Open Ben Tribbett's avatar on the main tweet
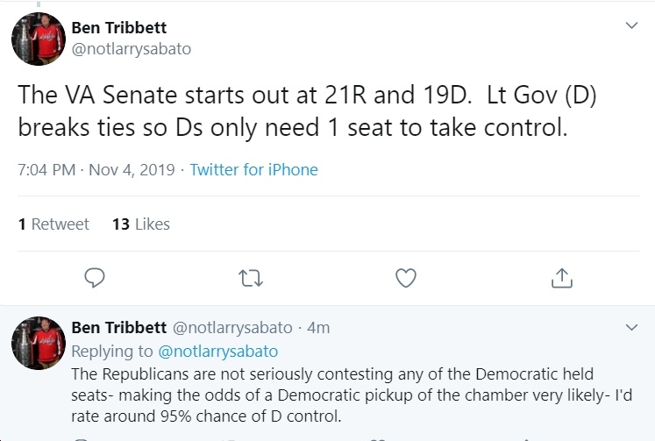Image resolution: width=655 pixels, height=441 pixels. 39,39
